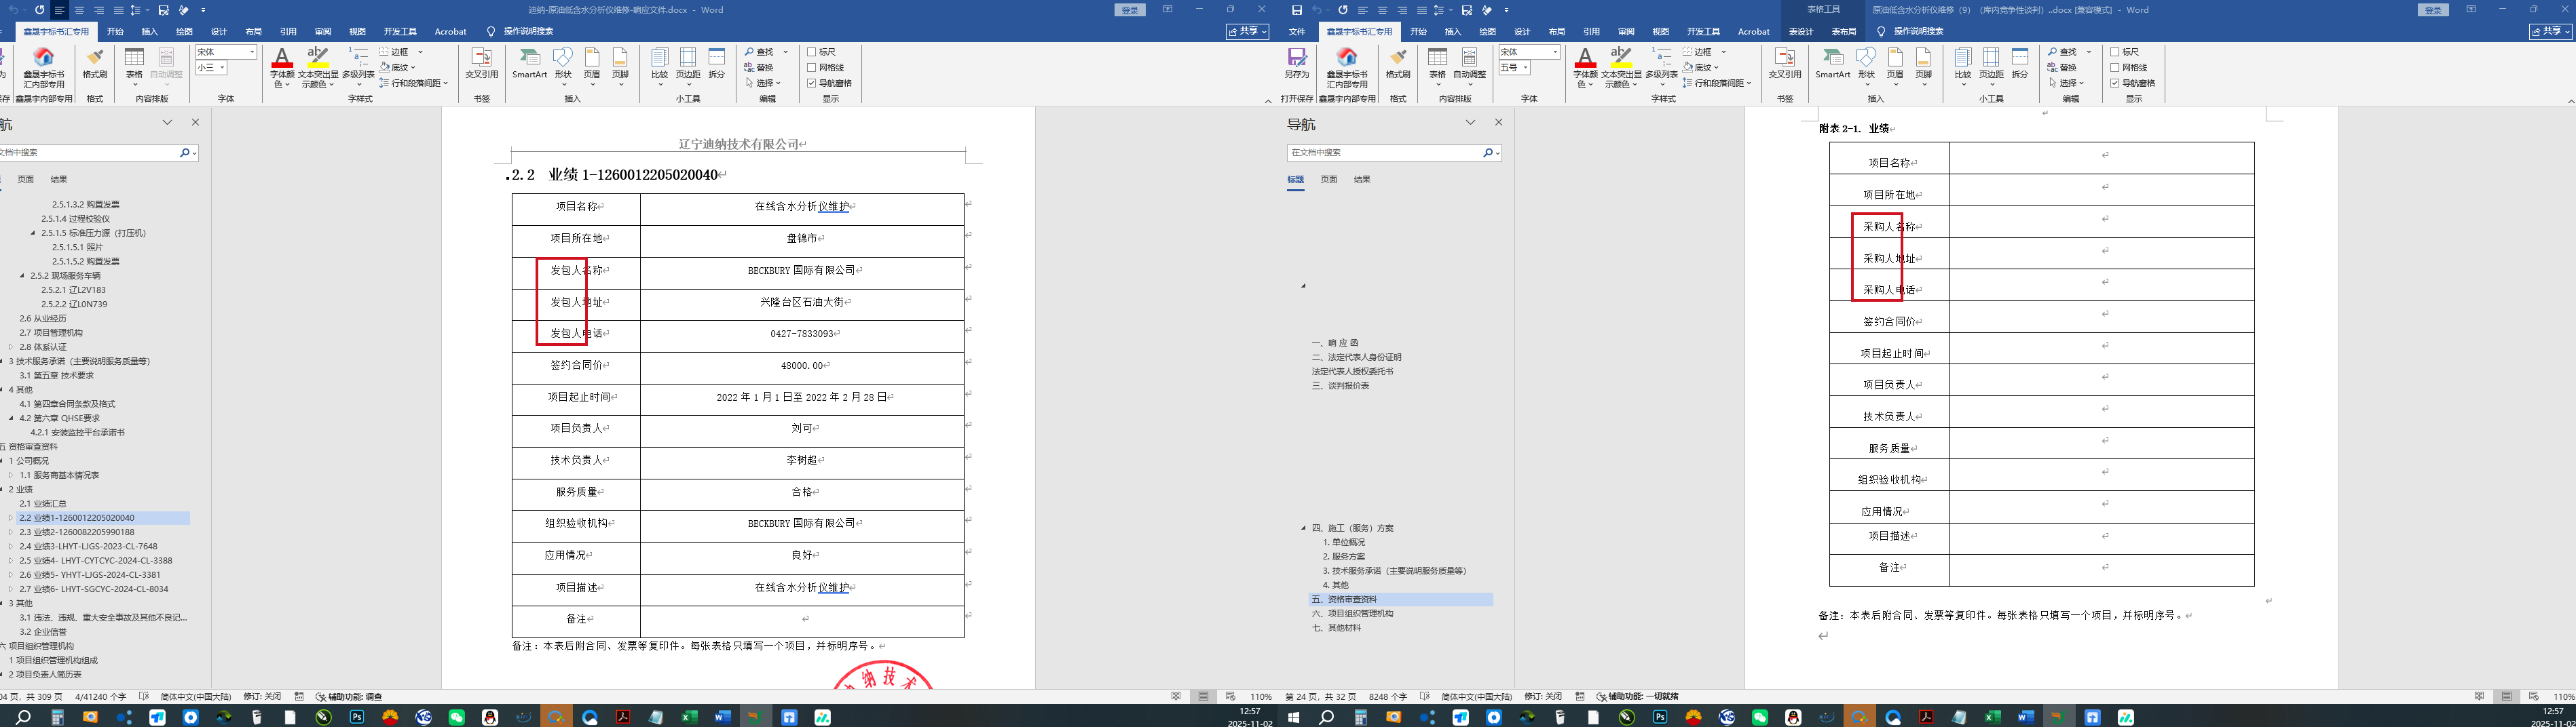This screenshot has width=2576, height=727.
Task: Uncheck 导航窗格 navigation pane in right window
Action: tap(2115, 83)
